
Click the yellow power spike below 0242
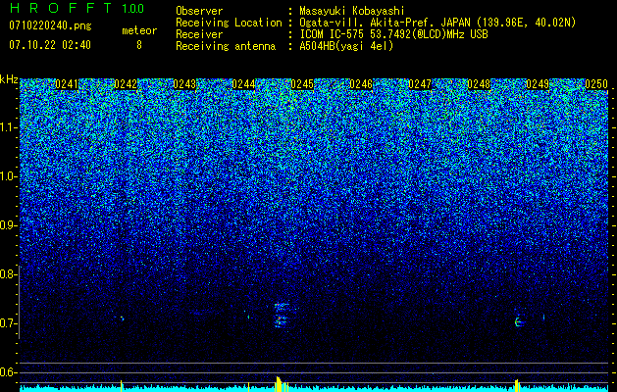[121, 386]
